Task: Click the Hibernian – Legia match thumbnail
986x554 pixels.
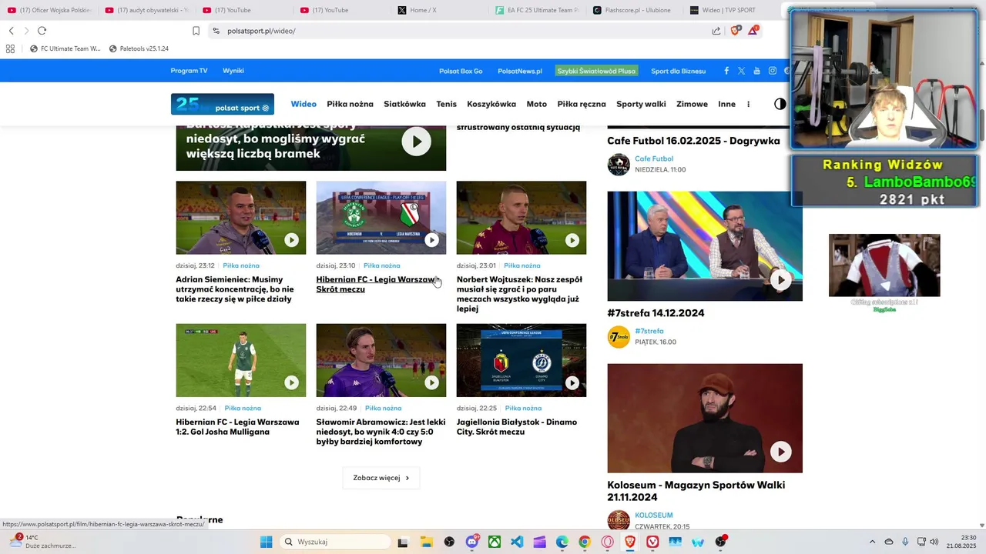Action: pyautogui.click(x=381, y=218)
